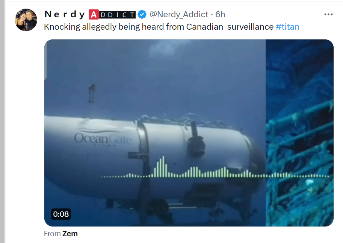Click the tweet text about knocking
343x243 pixels.
pos(171,27)
